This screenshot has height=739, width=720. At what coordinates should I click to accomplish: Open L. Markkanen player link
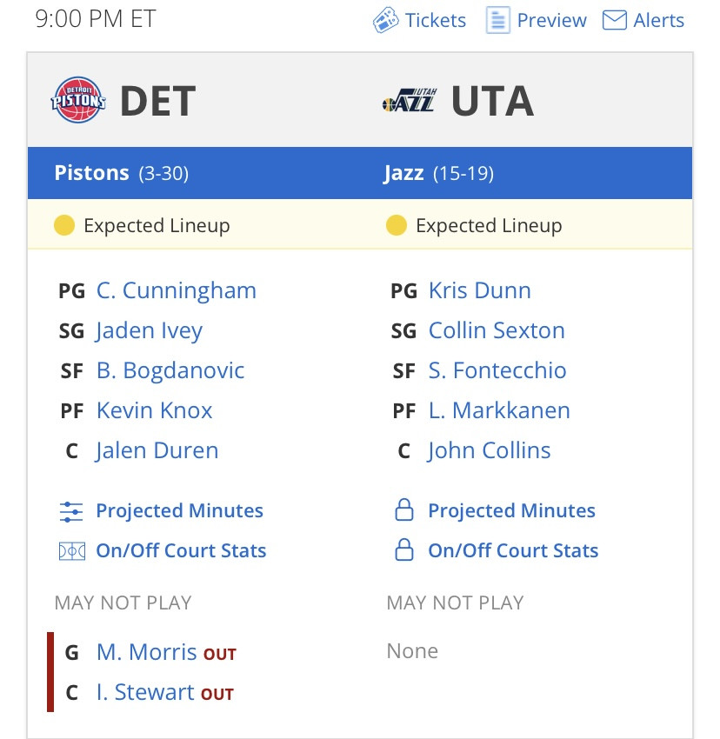coord(499,410)
